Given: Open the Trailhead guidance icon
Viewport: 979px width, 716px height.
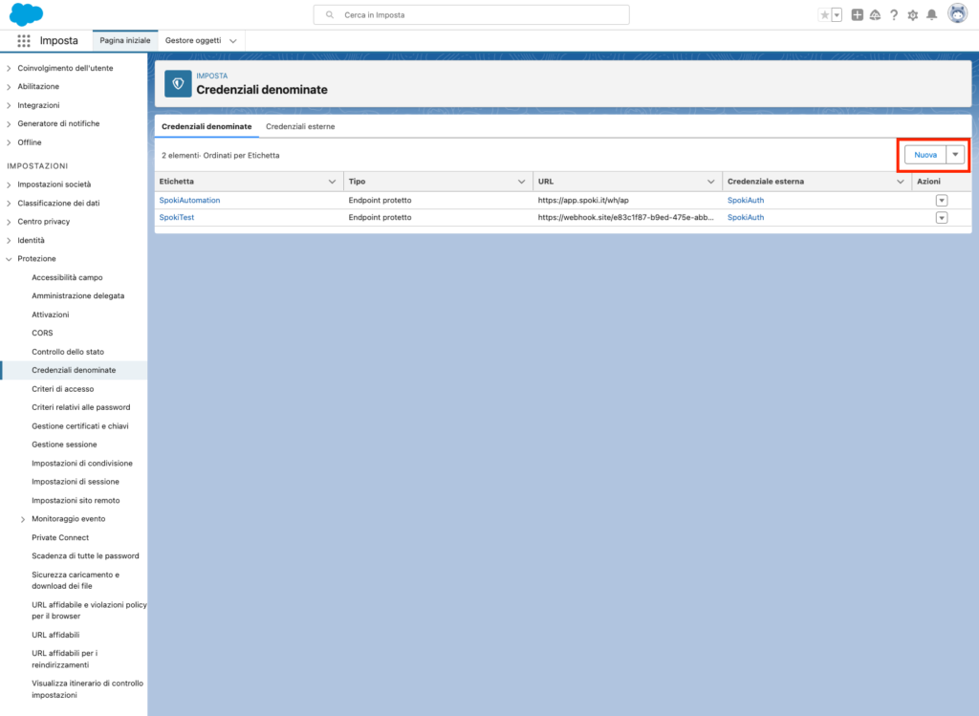Looking at the screenshot, I should click(x=875, y=15).
